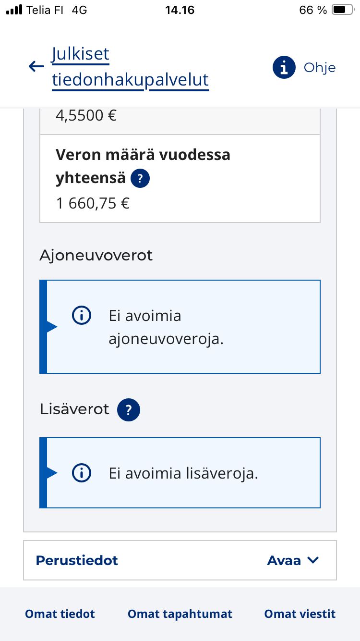Select the 1 660,75 € tax amount
This screenshot has width=360, height=641.
coord(93,203)
